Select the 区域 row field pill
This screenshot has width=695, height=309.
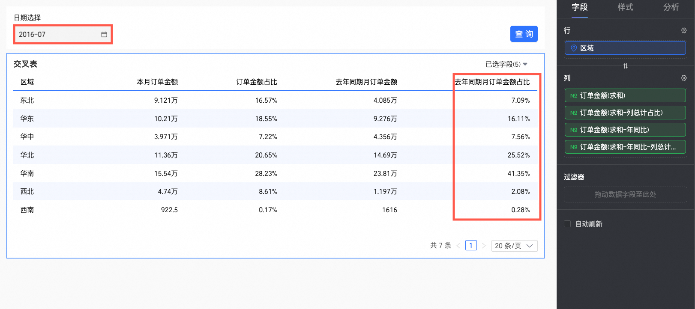click(625, 48)
